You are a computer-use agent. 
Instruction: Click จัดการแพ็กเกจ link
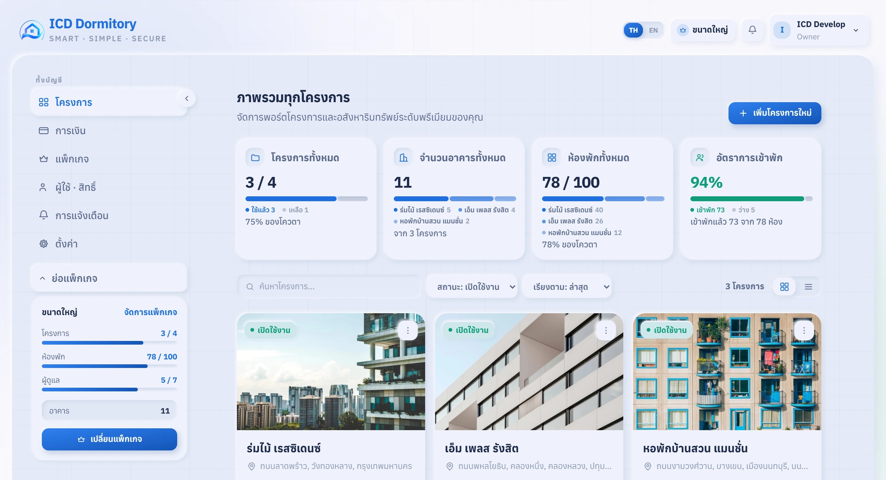pos(151,312)
